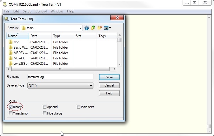Expand the Save in folder dropdown
The height and width of the screenshot is (136, 214).
pos(80,28)
